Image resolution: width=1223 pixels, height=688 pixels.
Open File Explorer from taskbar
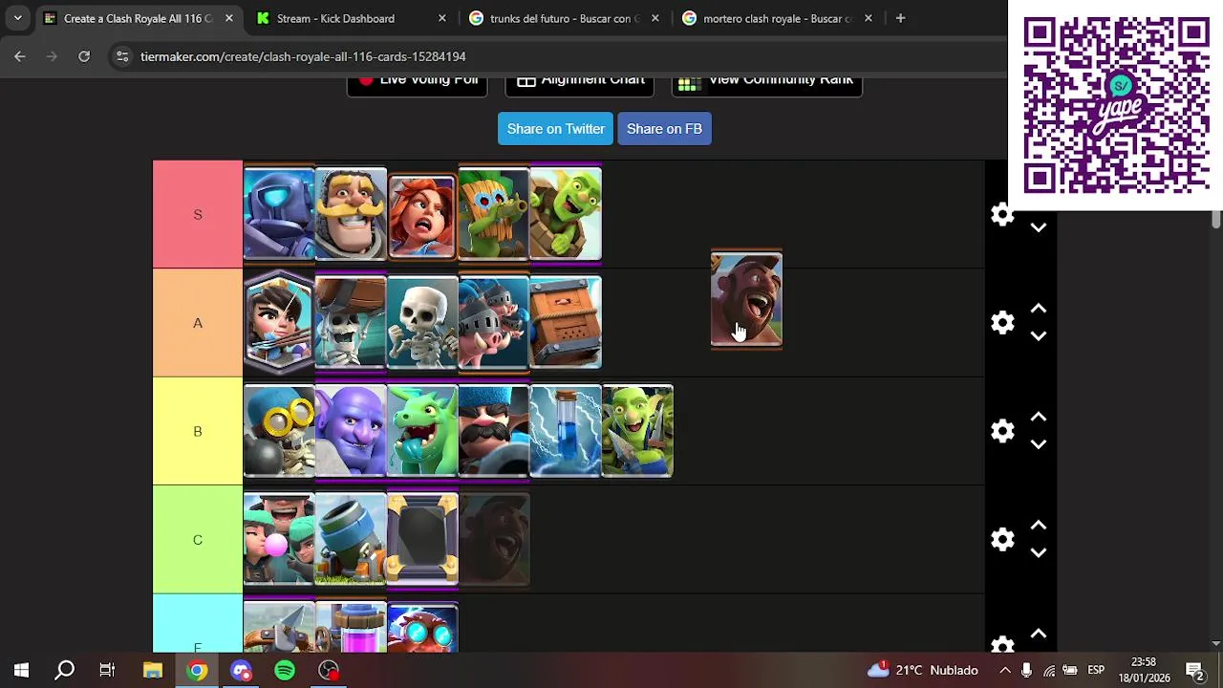pos(153,670)
